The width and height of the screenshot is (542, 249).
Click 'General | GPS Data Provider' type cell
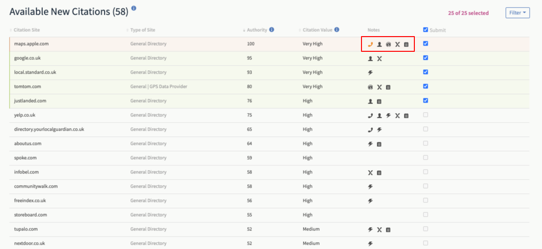159,86
